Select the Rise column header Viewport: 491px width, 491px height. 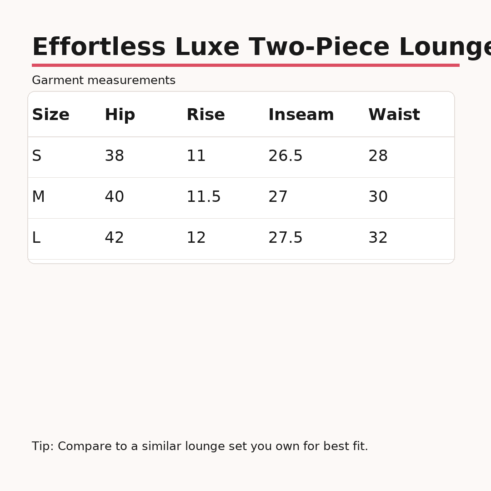click(x=205, y=115)
